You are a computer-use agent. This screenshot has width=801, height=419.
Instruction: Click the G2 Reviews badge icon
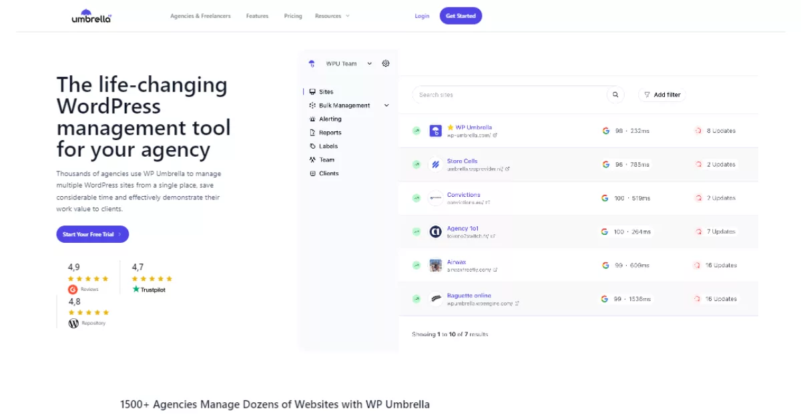73,289
